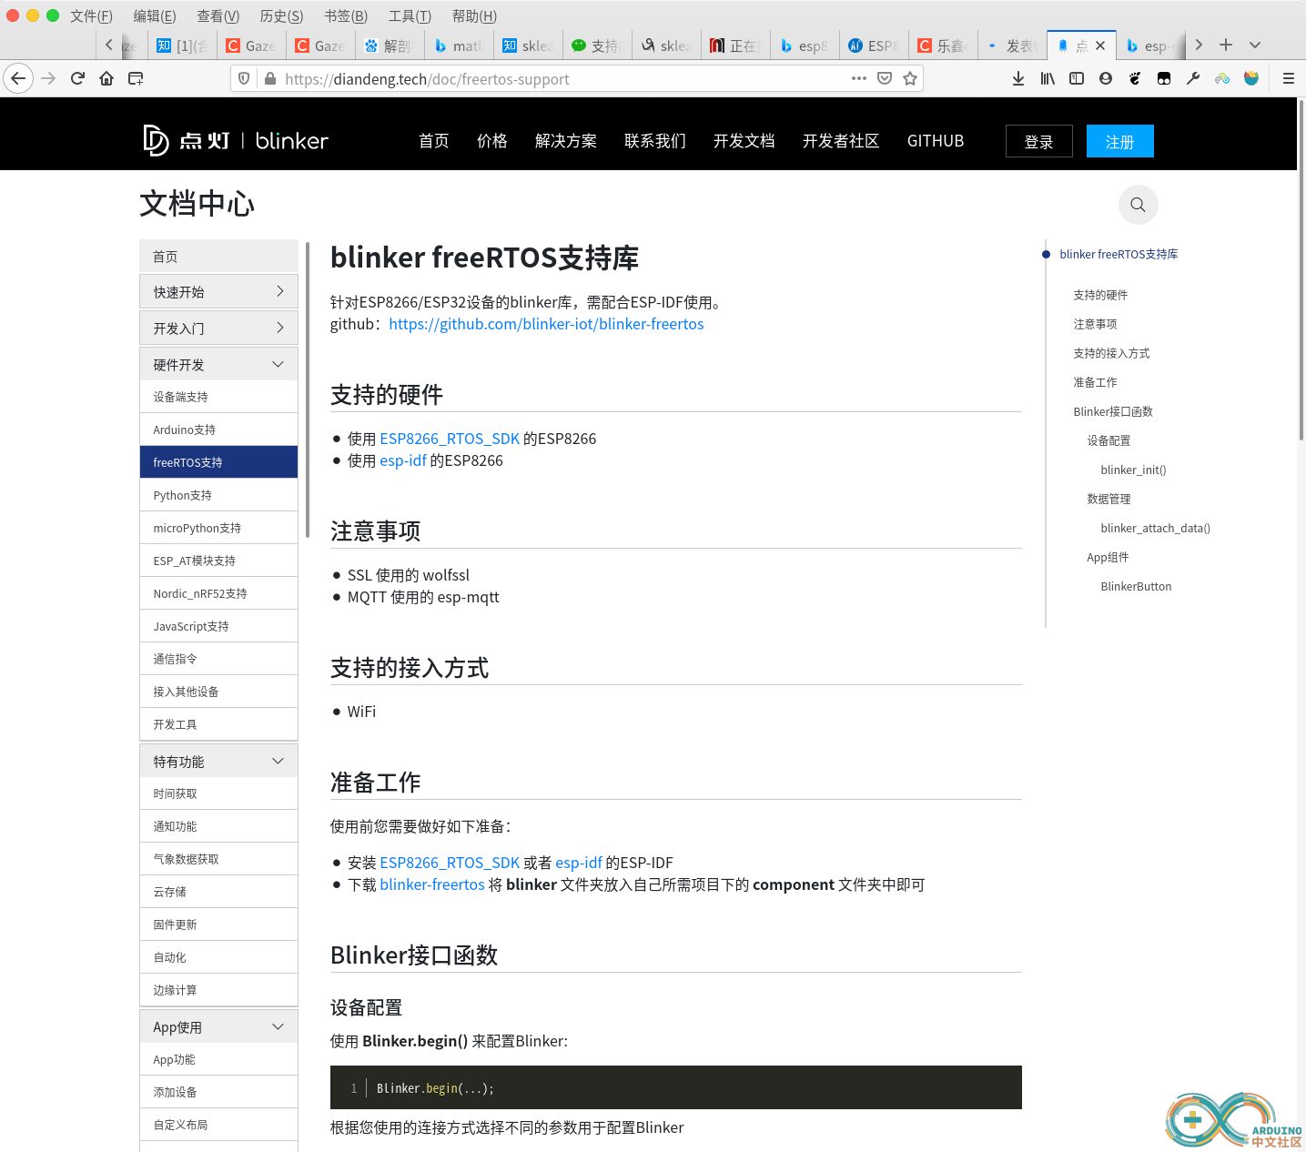
Task: Open a new browser tab
Action: point(1226,45)
